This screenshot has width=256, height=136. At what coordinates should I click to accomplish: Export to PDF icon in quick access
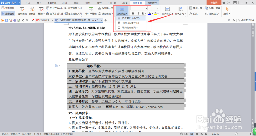[x=10, y=20]
